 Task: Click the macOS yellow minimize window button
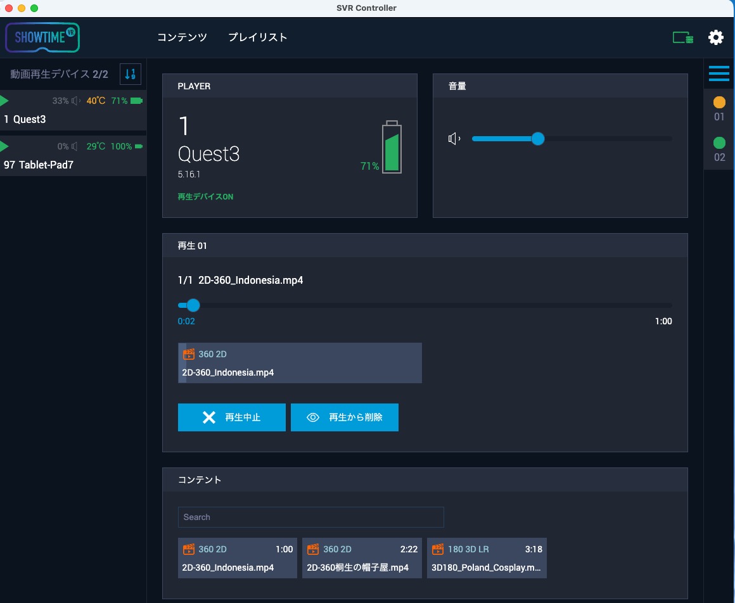click(x=21, y=8)
